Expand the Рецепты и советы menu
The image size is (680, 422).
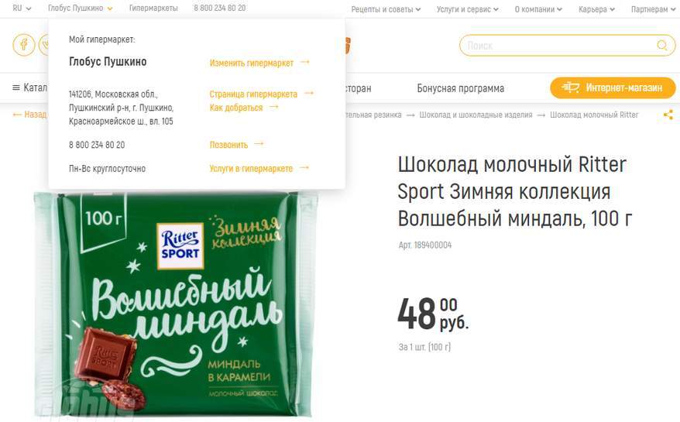pyautogui.click(x=386, y=9)
